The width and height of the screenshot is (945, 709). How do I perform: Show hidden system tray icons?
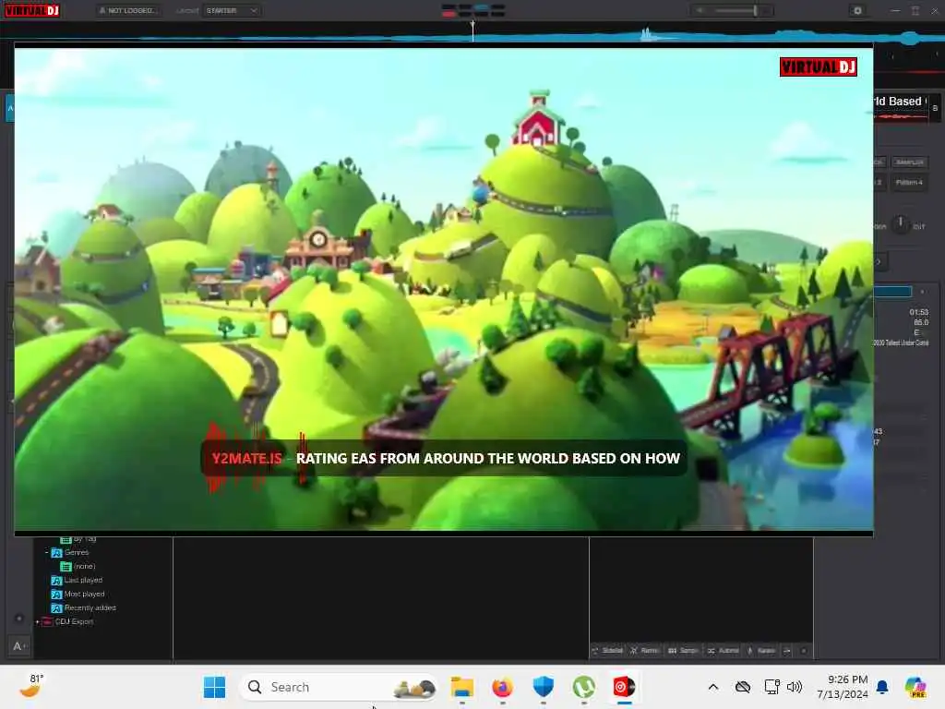click(x=713, y=687)
